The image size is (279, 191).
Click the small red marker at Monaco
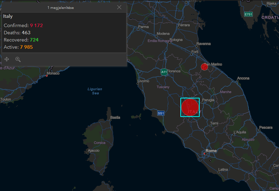[47, 76]
